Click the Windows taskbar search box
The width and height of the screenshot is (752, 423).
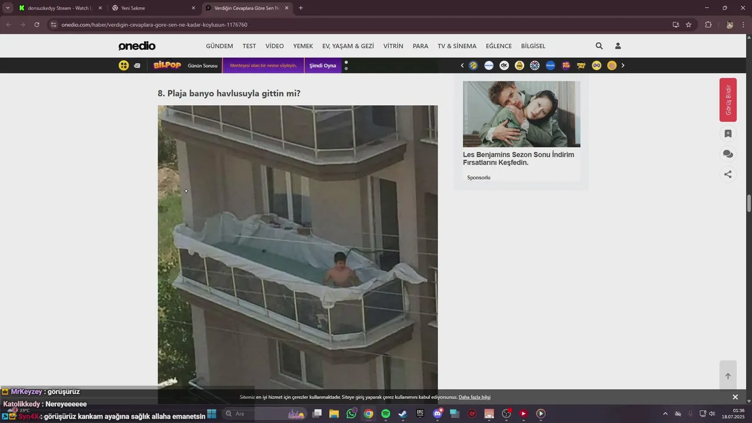click(264, 414)
